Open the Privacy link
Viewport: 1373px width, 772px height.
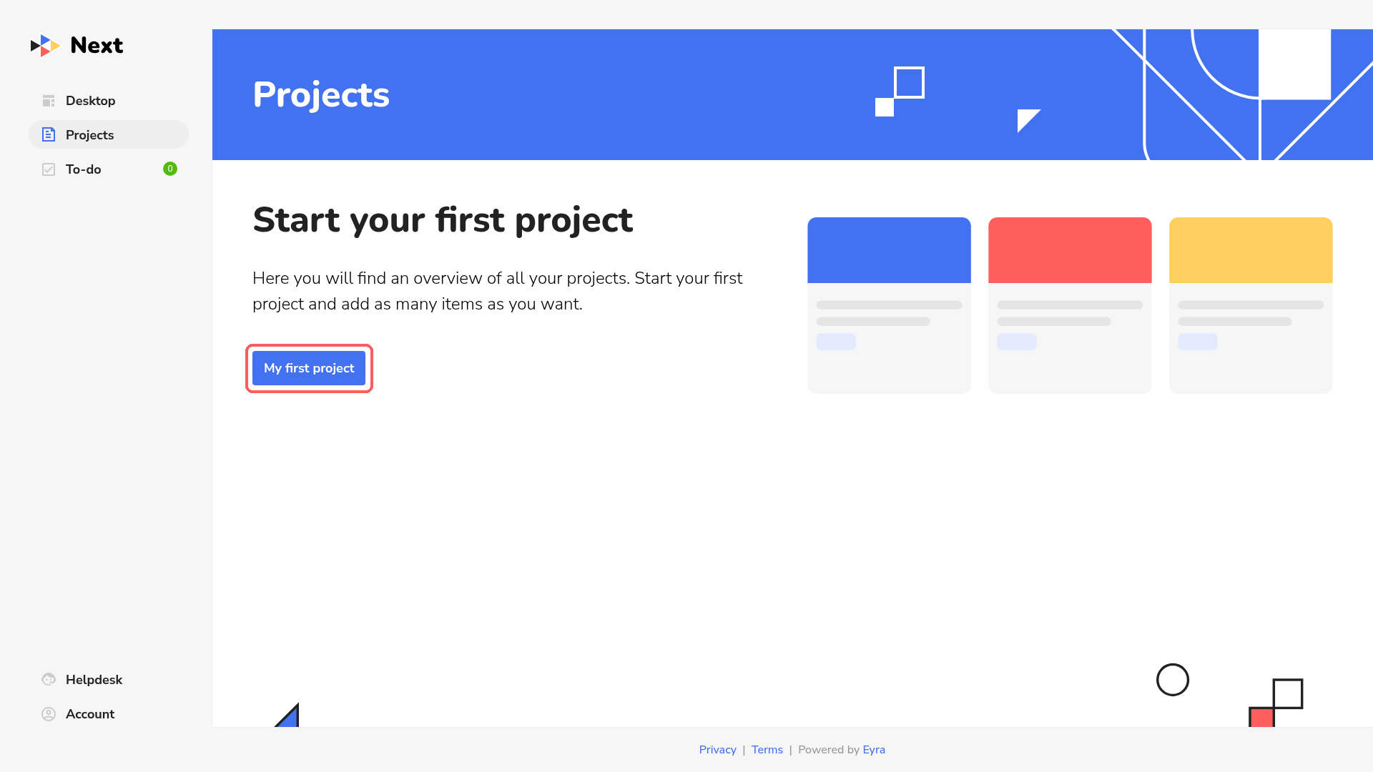click(717, 749)
